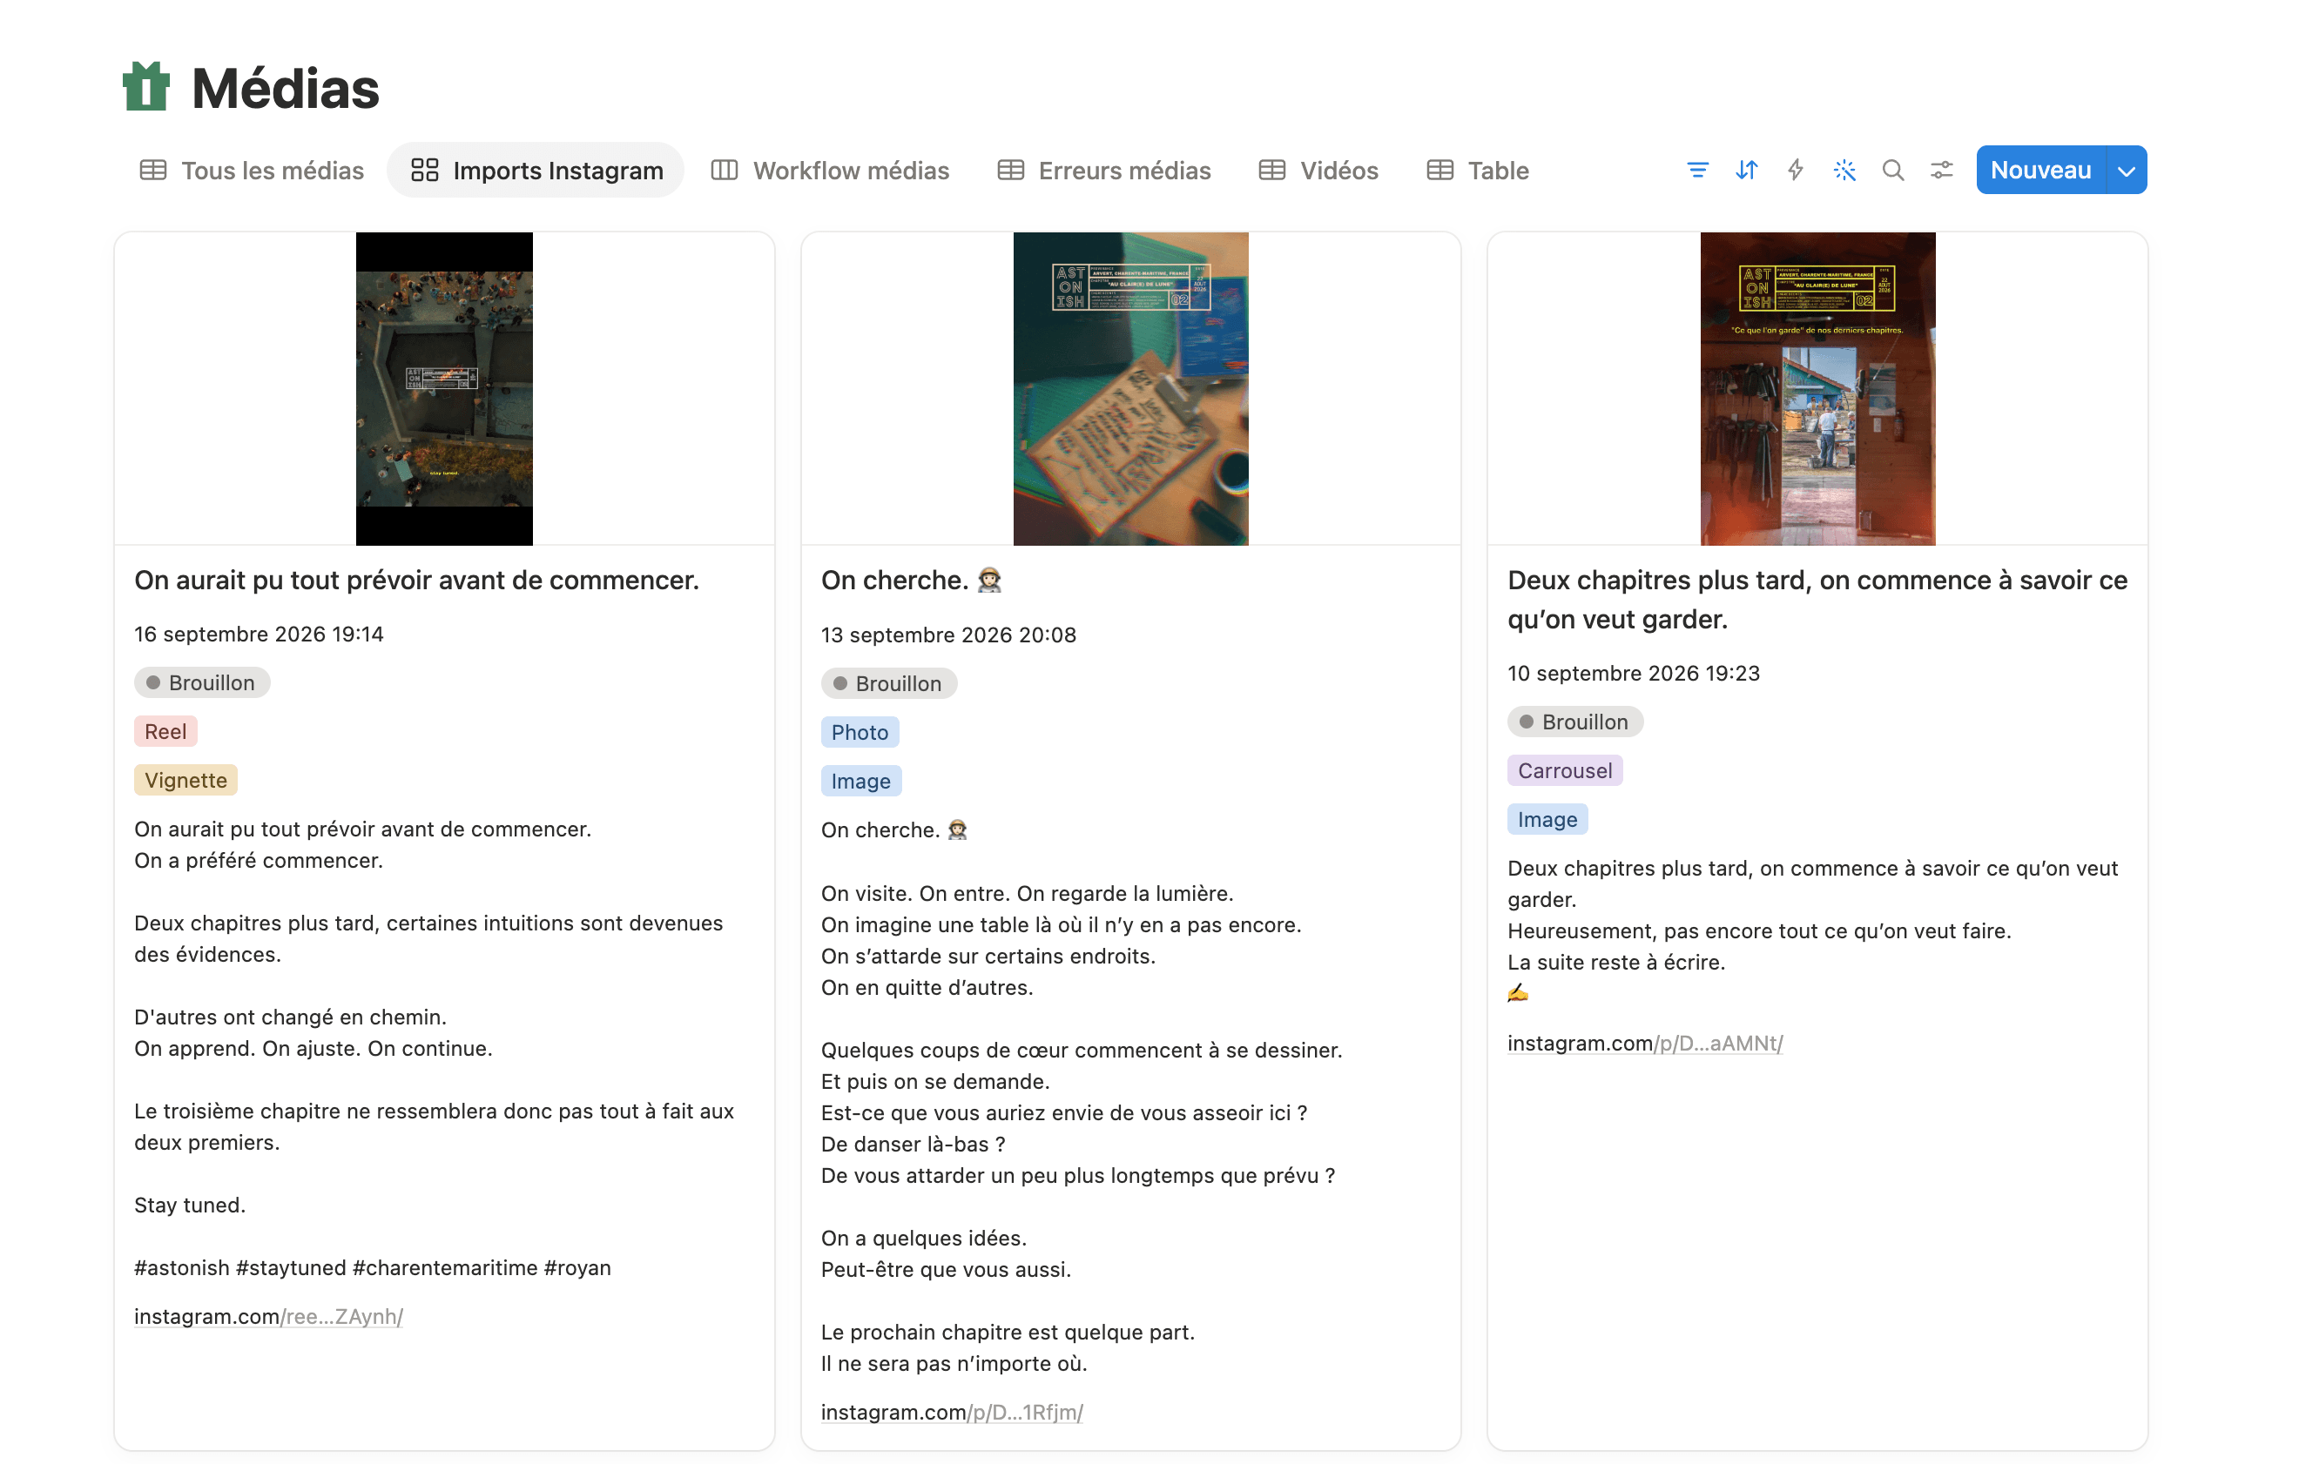Screen dimensions: 2299x1464
Task: Click the Nouveau button
Action: click(2040, 170)
